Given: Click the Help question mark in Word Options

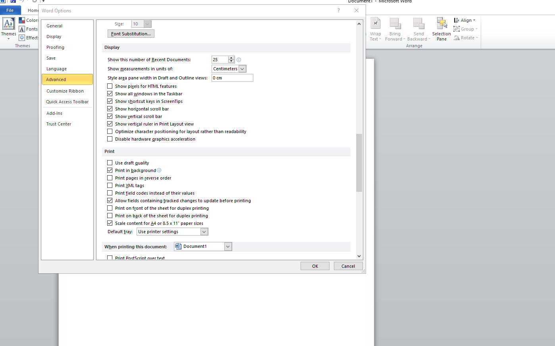Looking at the screenshot, I should click(x=339, y=11).
